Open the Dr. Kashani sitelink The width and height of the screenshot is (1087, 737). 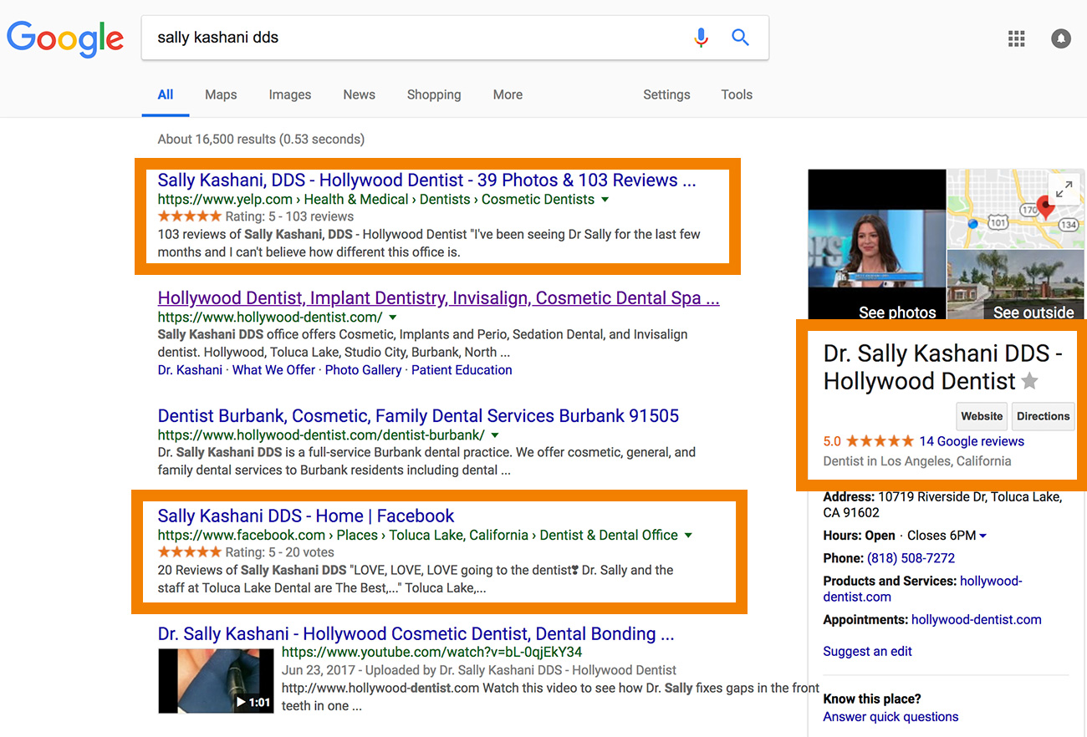190,369
